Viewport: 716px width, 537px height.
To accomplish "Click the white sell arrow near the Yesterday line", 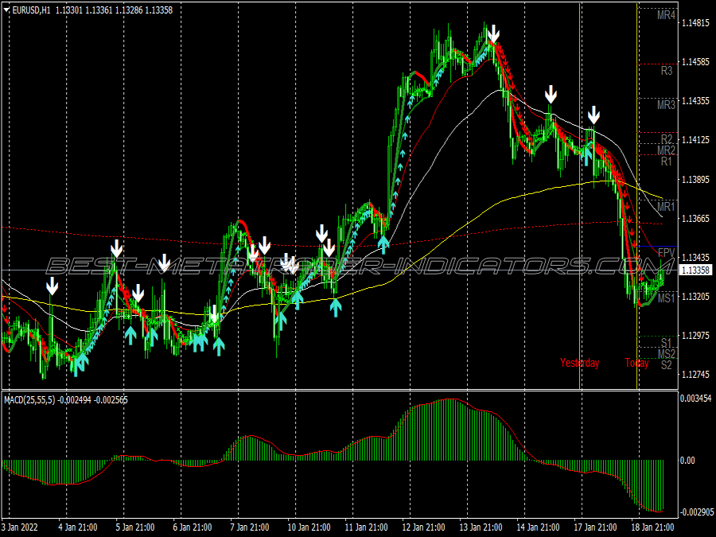I will coord(593,115).
